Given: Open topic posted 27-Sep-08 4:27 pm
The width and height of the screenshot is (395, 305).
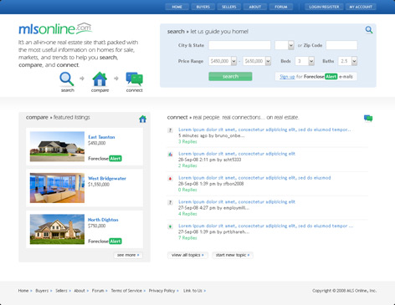Looking at the screenshot, I should click(237, 201).
